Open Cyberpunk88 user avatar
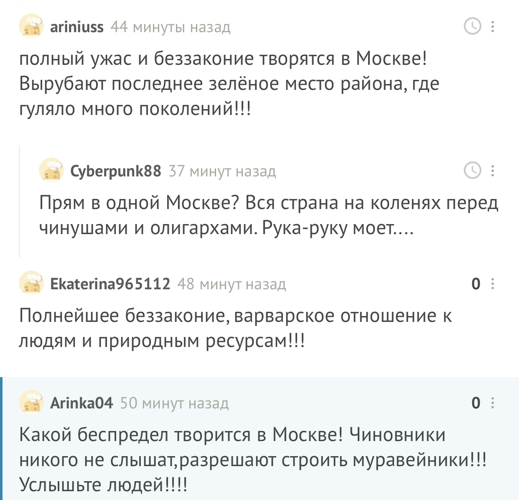519x500 pixels. pyautogui.click(x=51, y=170)
